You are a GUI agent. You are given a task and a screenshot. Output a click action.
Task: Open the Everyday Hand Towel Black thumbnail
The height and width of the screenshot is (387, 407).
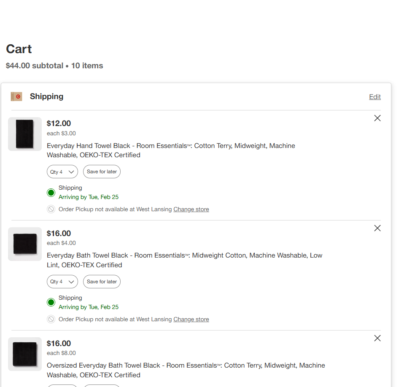(25, 134)
